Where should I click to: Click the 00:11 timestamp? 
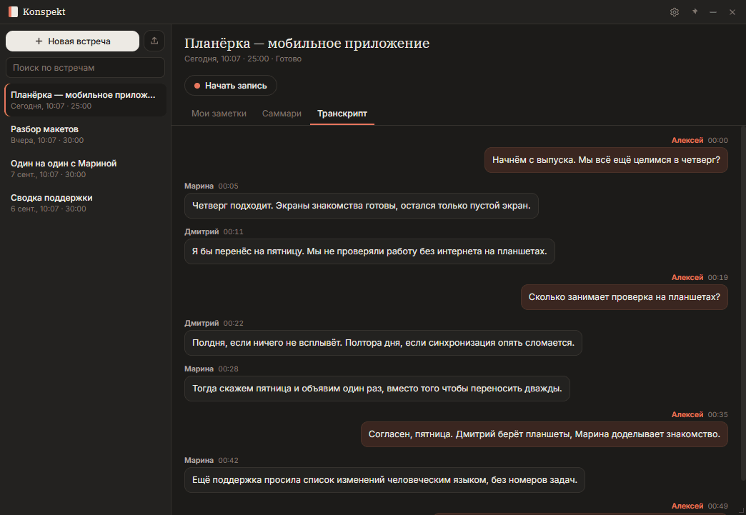tap(233, 231)
